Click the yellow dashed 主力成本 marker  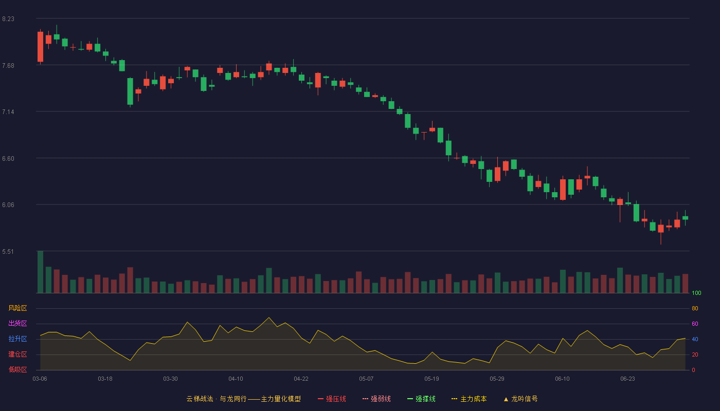[x=454, y=399]
